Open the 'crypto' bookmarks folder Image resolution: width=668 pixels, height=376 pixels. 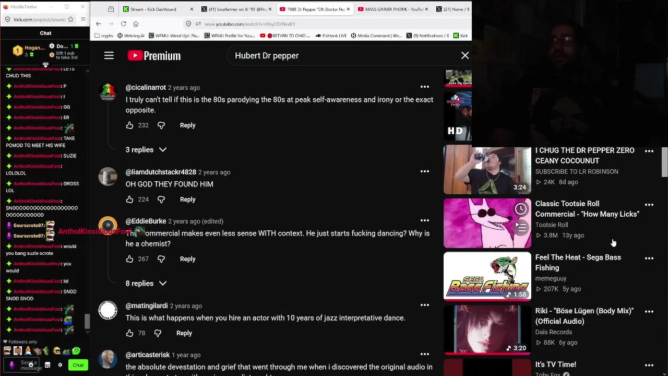pos(104,36)
